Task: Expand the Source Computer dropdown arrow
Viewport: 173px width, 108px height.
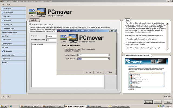Action: coord(109,55)
